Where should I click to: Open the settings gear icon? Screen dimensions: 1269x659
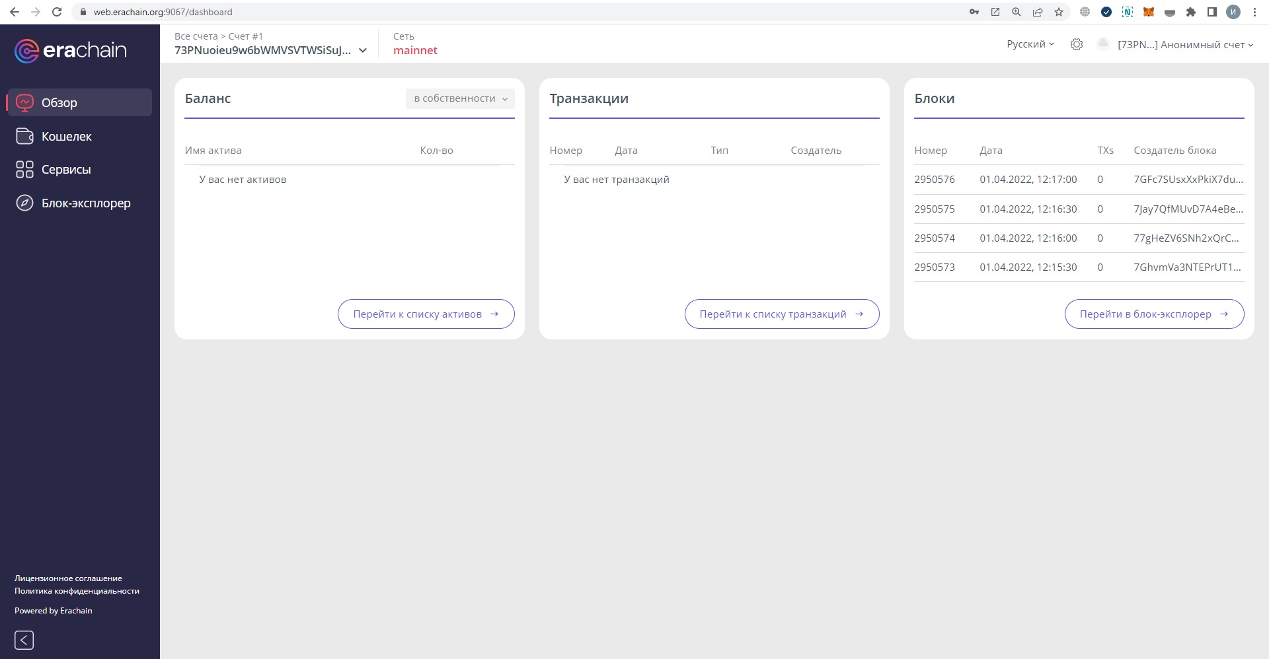click(x=1077, y=44)
